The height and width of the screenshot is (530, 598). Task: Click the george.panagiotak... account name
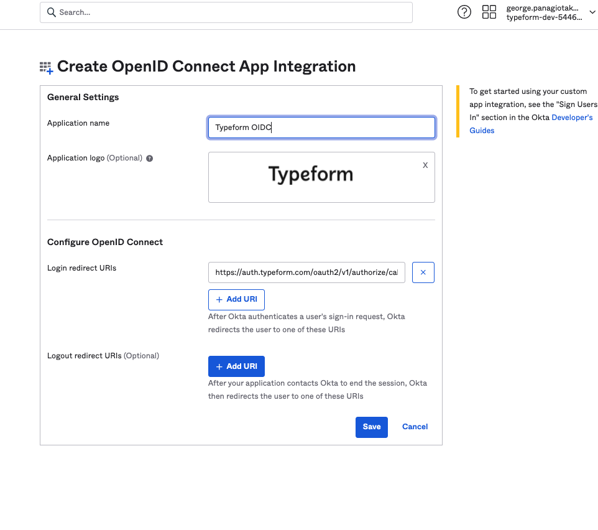point(542,8)
